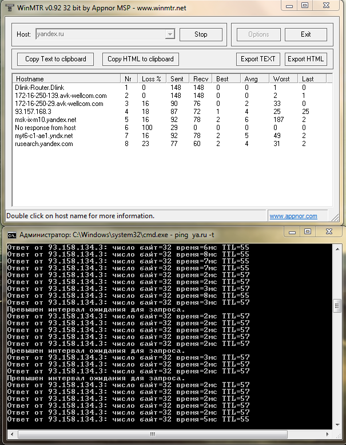
Task: Click the Sent column header
Action: (x=178, y=78)
